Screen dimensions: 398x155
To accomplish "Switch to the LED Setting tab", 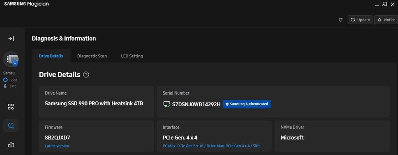I will pos(132,56).
